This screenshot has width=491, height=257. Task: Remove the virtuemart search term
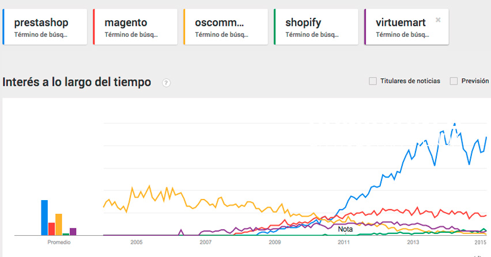point(438,20)
